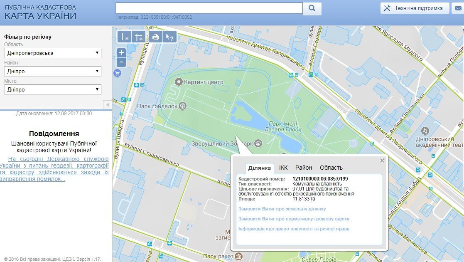Screen dimensions: 464x262
Task: Open Технічна підтримка
Action: click(415, 8)
